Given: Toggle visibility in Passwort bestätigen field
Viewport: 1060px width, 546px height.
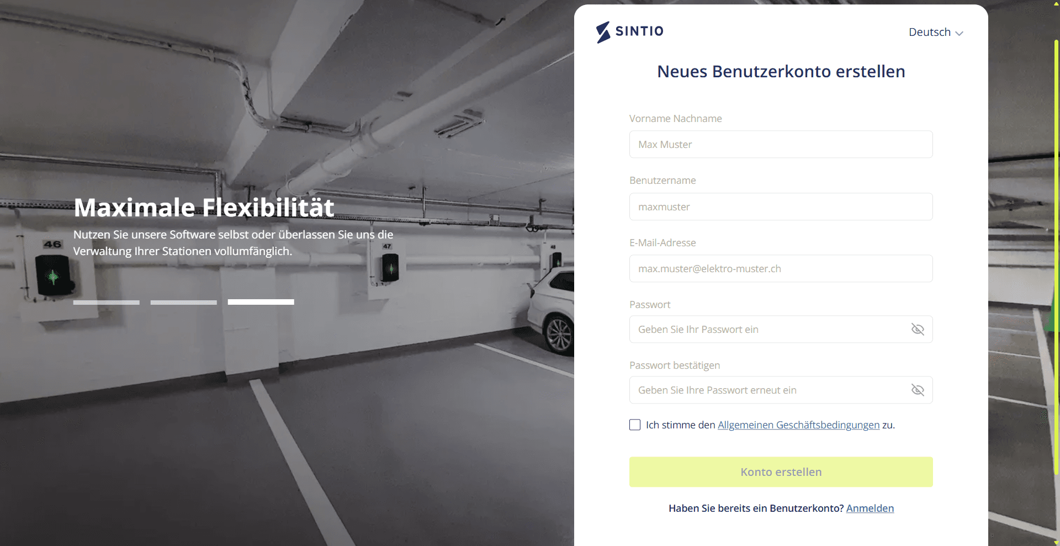Looking at the screenshot, I should 918,390.
